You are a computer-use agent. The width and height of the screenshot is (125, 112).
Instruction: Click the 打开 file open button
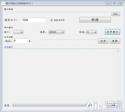click(103, 41)
